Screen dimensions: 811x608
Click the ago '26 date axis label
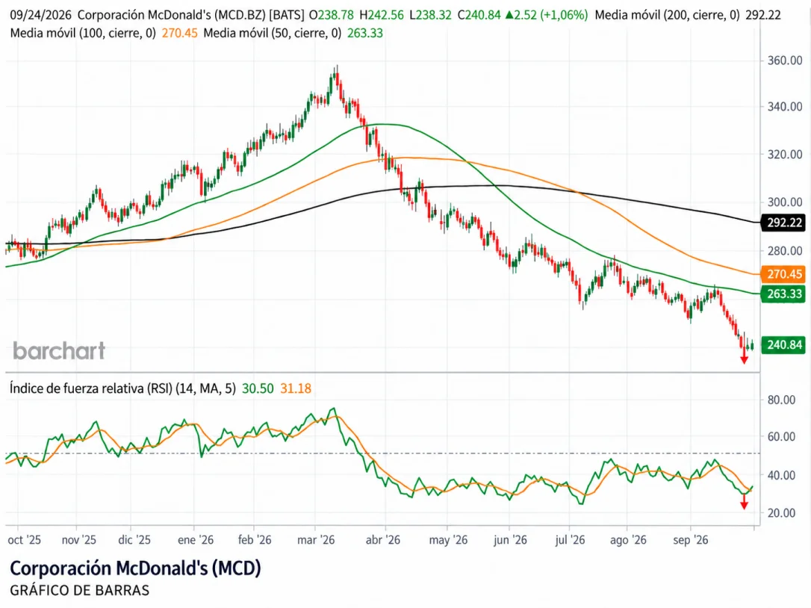pyautogui.click(x=628, y=540)
